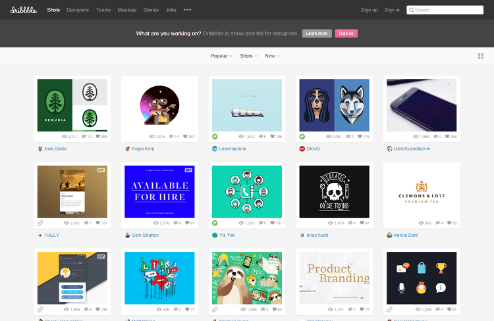Open the three-dot more menu in navbar

tap(188, 10)
